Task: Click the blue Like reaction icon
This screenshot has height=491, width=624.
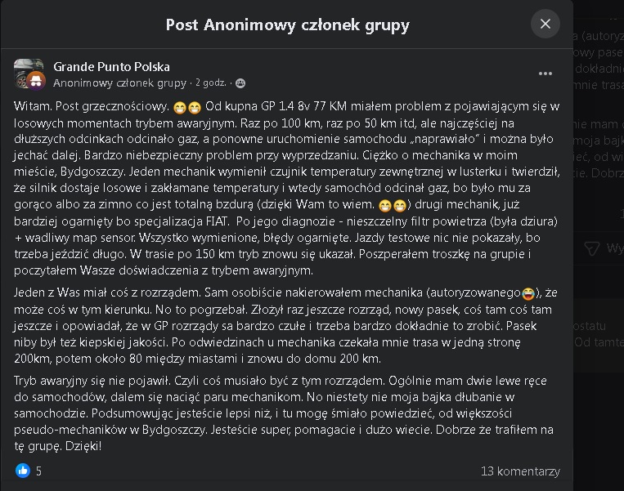Action: coord(23,471)
